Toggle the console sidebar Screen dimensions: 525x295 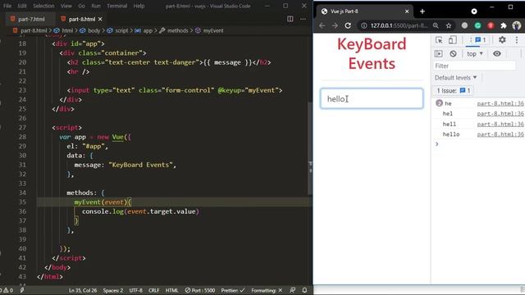click(x=439, y=53)
